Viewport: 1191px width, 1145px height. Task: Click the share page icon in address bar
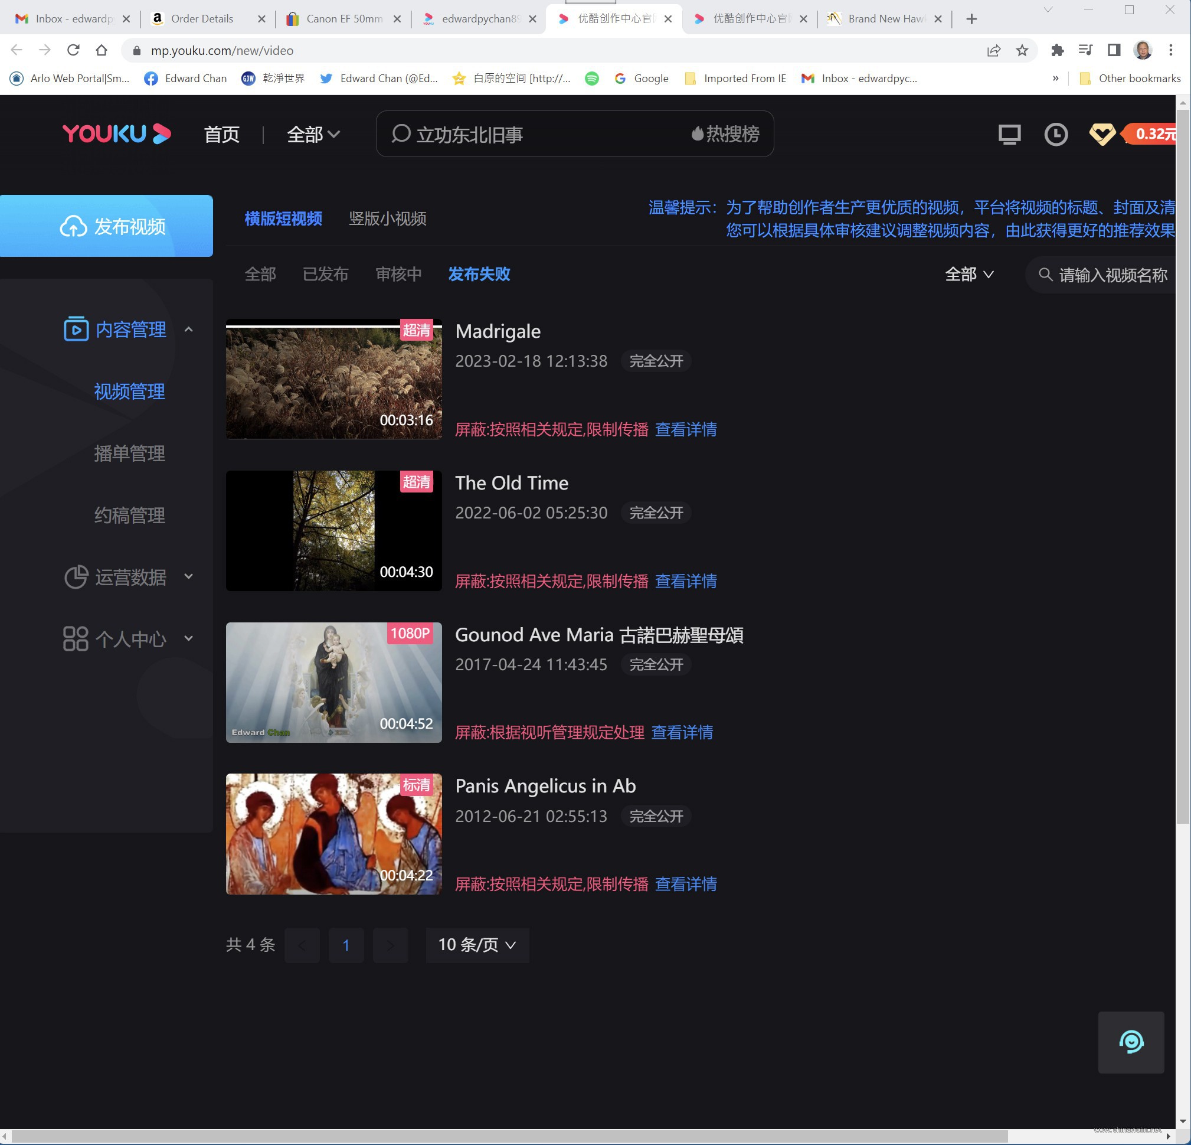(993, 50)
